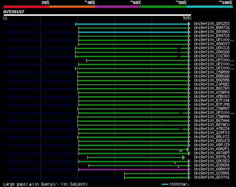Image resolution: width=236 pixels, height=187 pixels.
Task: Open the UniRef100_B6THA4 hit label
Action: click(x=212, y=121)
